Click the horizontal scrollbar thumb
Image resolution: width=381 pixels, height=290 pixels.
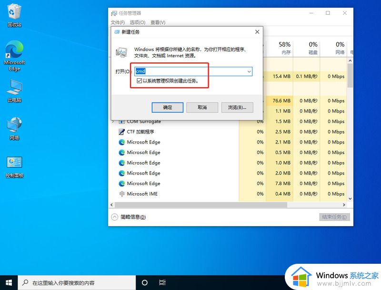(201, 205)
